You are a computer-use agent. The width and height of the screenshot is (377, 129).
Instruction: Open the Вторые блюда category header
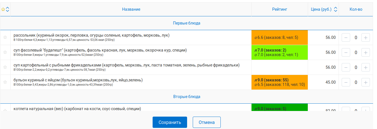pos(187,97)
